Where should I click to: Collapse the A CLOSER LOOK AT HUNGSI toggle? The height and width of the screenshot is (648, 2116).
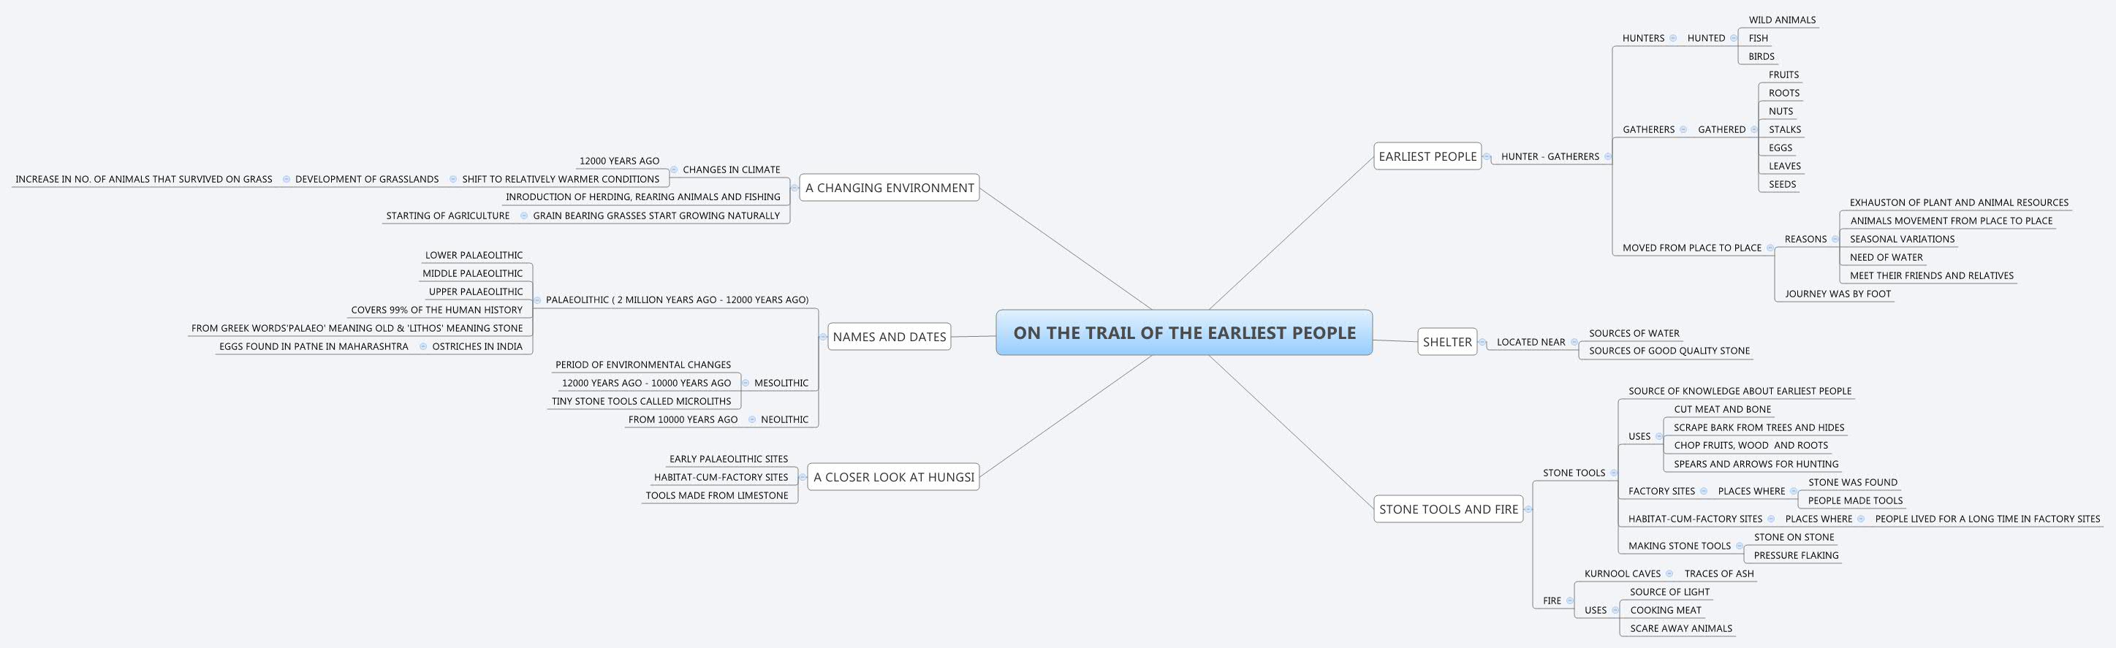click(x=803, y=477)
